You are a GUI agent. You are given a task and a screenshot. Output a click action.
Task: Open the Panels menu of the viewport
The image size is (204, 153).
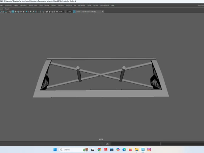7,9
